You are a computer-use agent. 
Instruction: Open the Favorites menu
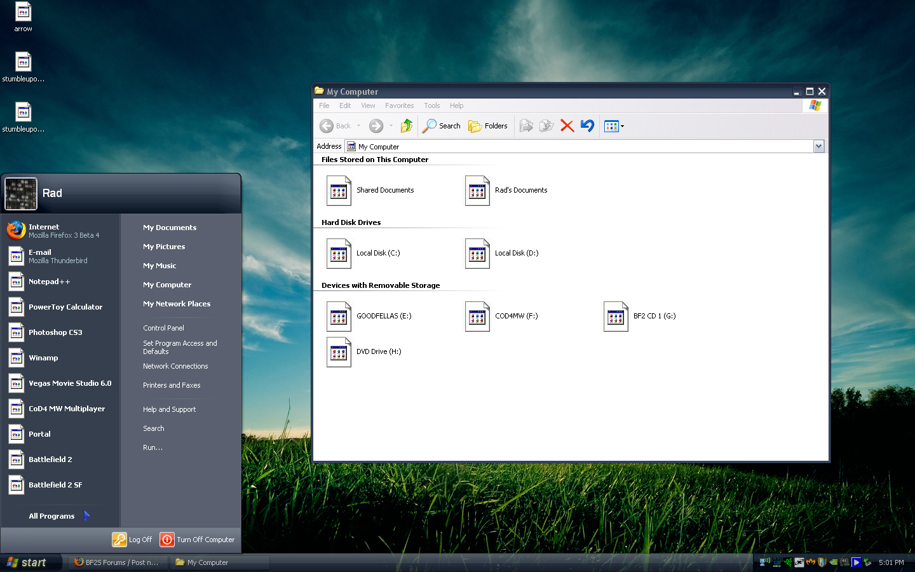pyautogui.click(x=399, y=106)
